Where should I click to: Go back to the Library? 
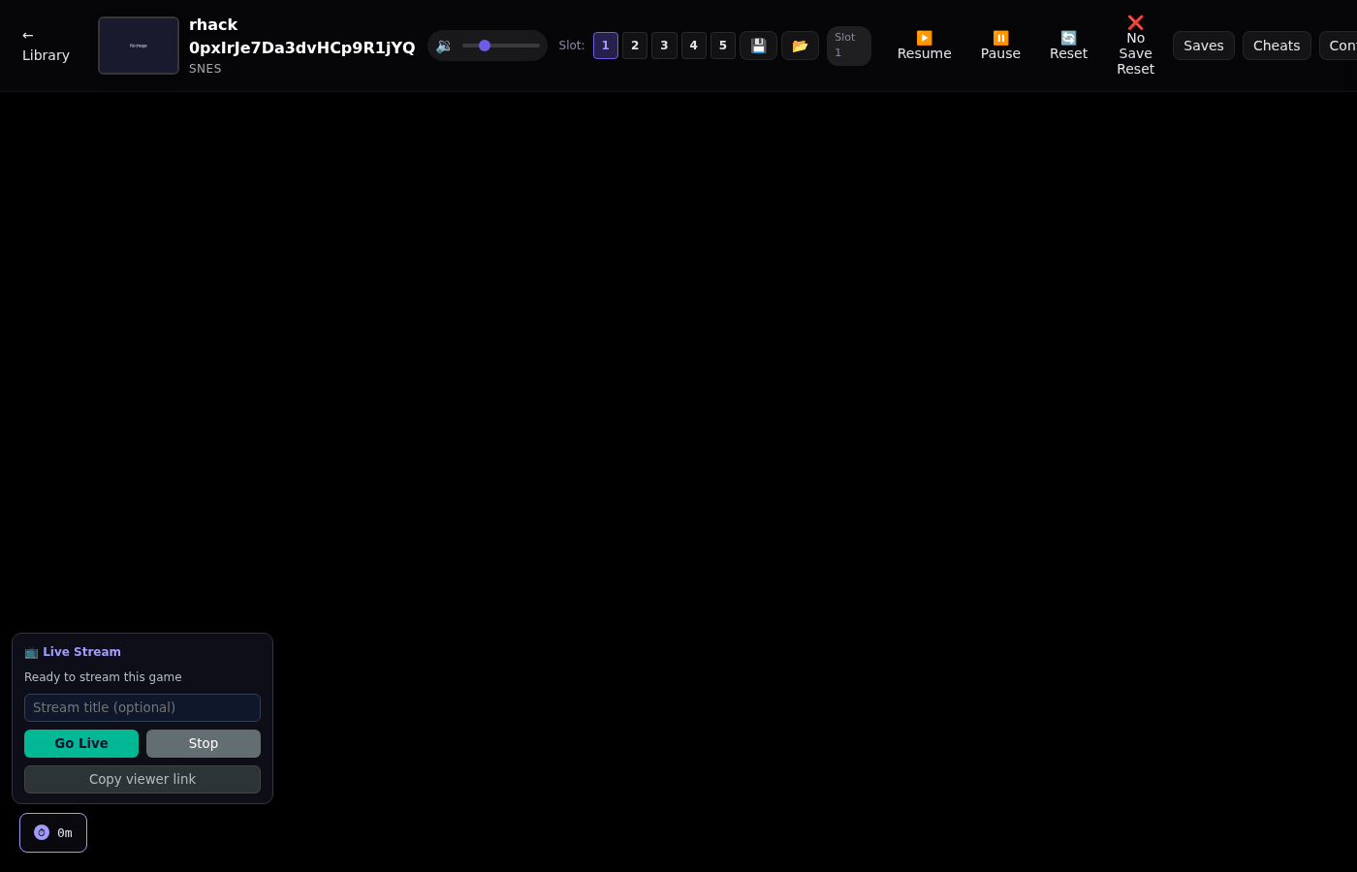coord(46,46)
